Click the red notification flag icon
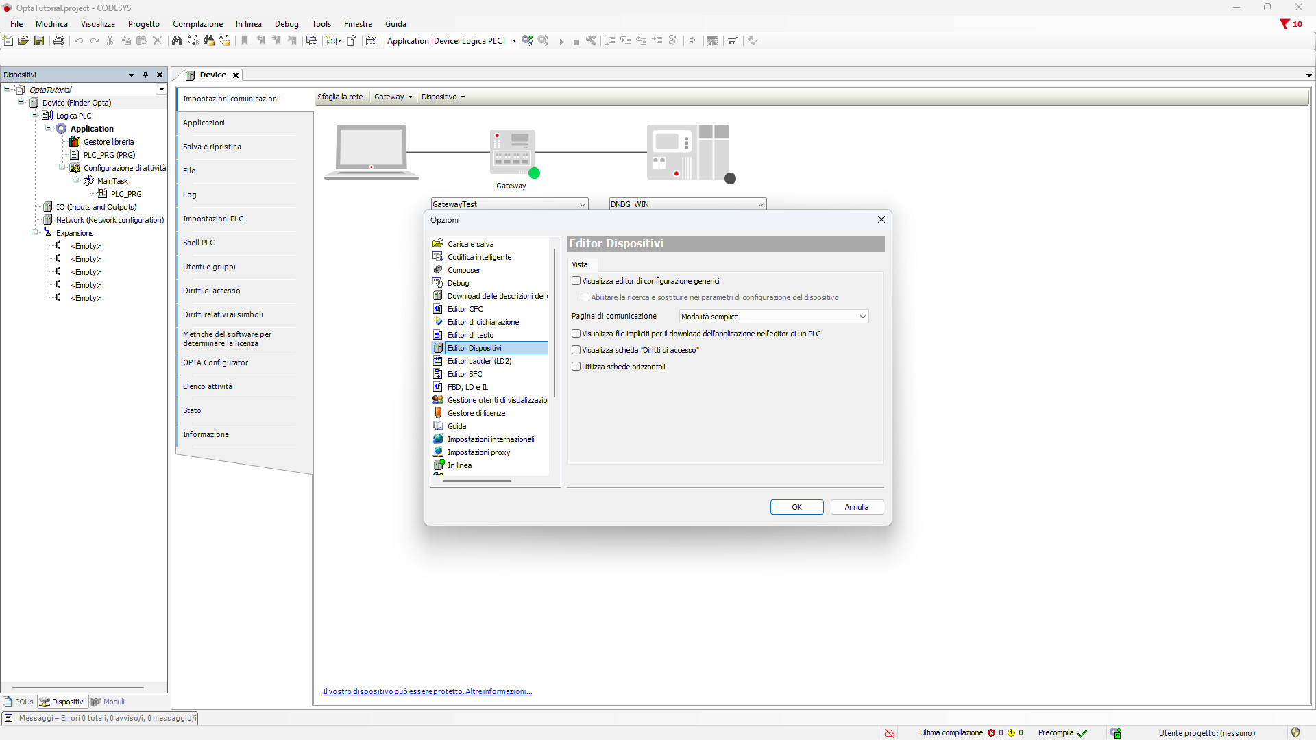 tap(1284, 24)
